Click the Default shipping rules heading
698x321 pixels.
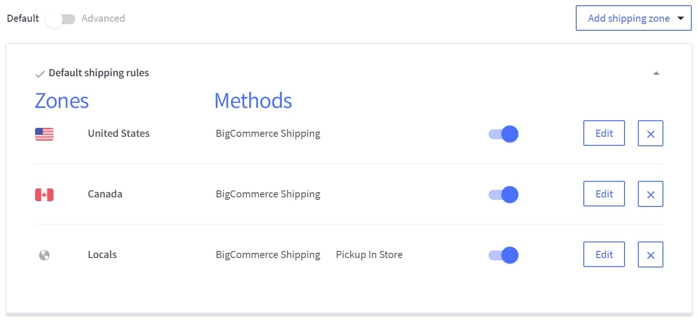[99, 73]
